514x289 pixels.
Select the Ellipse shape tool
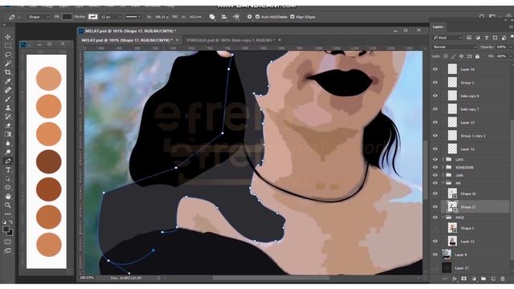(8, 188)
